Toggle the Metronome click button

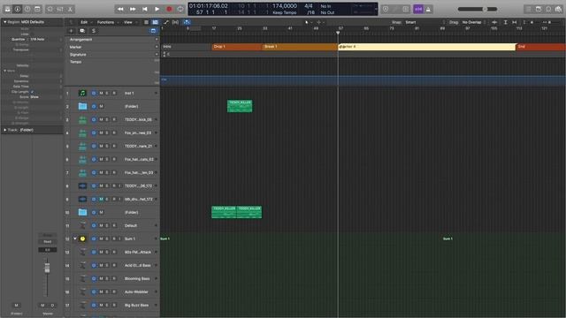[428, 9]
